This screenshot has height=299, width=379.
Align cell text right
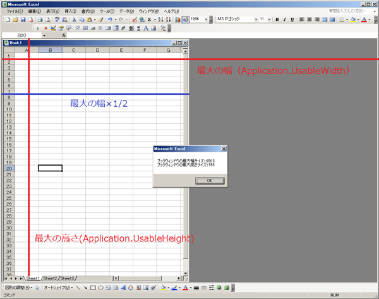coord(317,20)
